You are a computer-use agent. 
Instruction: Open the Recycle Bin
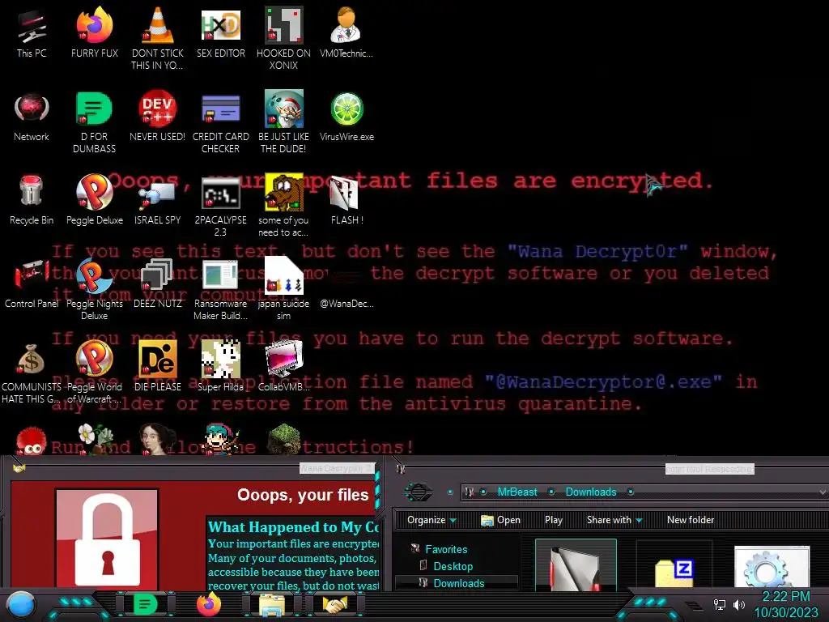32,200
